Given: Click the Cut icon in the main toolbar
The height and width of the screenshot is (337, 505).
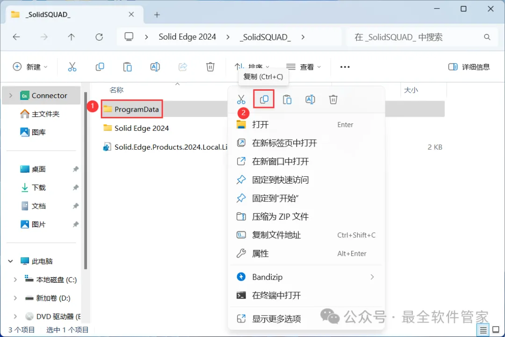Looking at the screenshot, I should [x=72, y=67].
